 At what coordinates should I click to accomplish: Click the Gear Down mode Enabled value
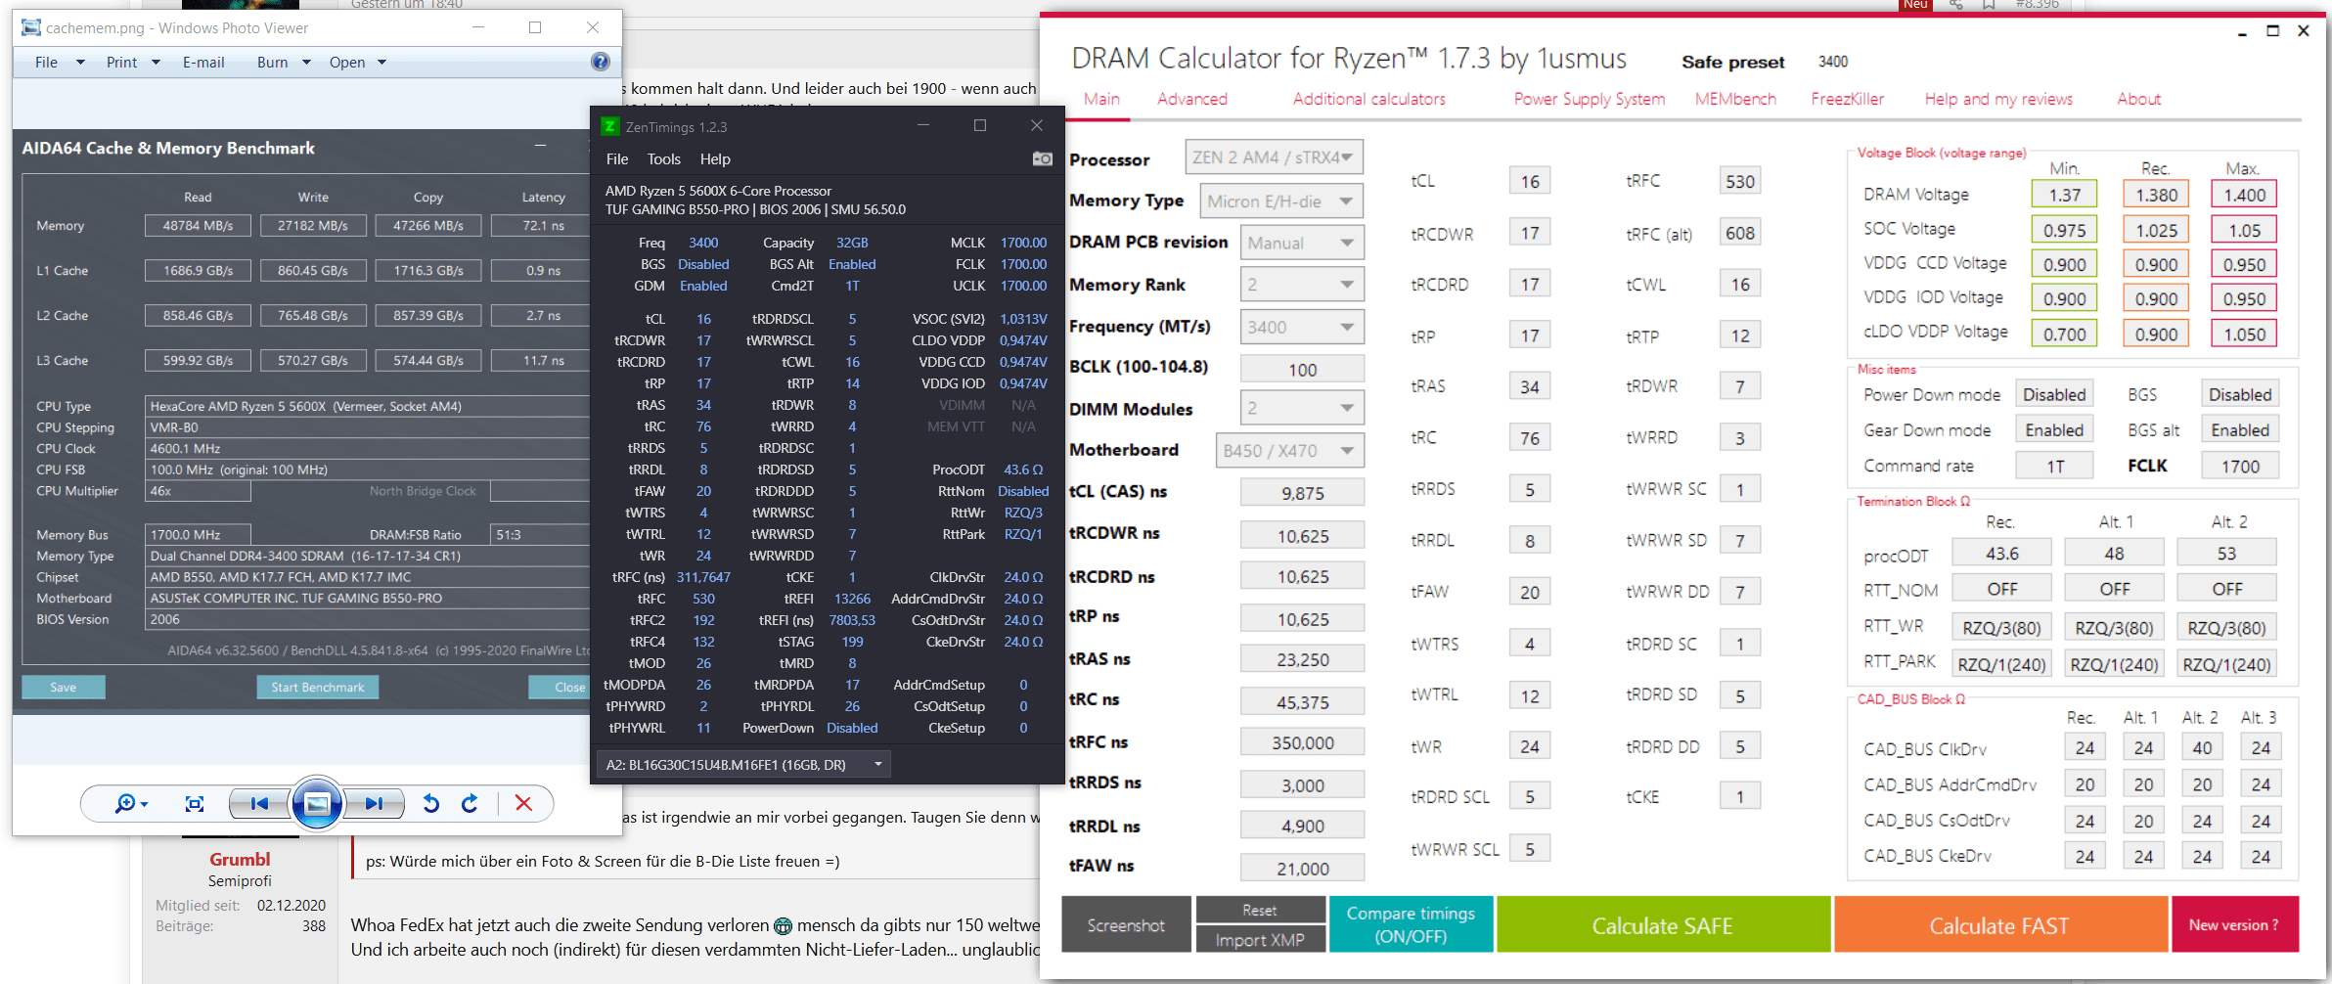coord(2054,429)
